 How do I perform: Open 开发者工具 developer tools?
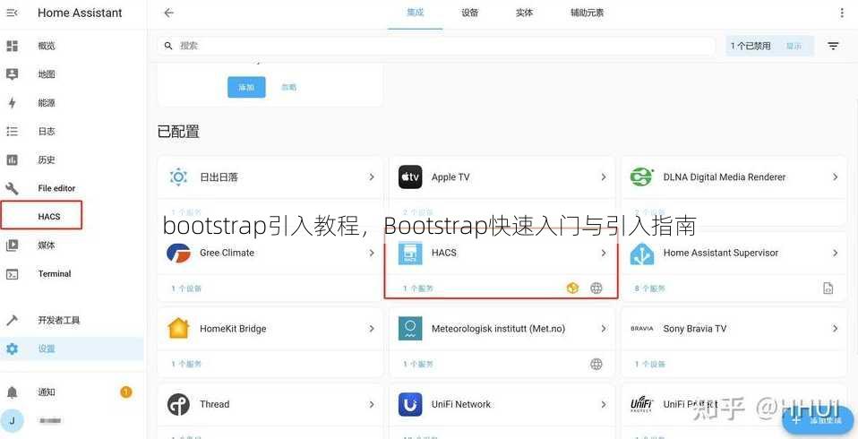(x=59, y=320)
